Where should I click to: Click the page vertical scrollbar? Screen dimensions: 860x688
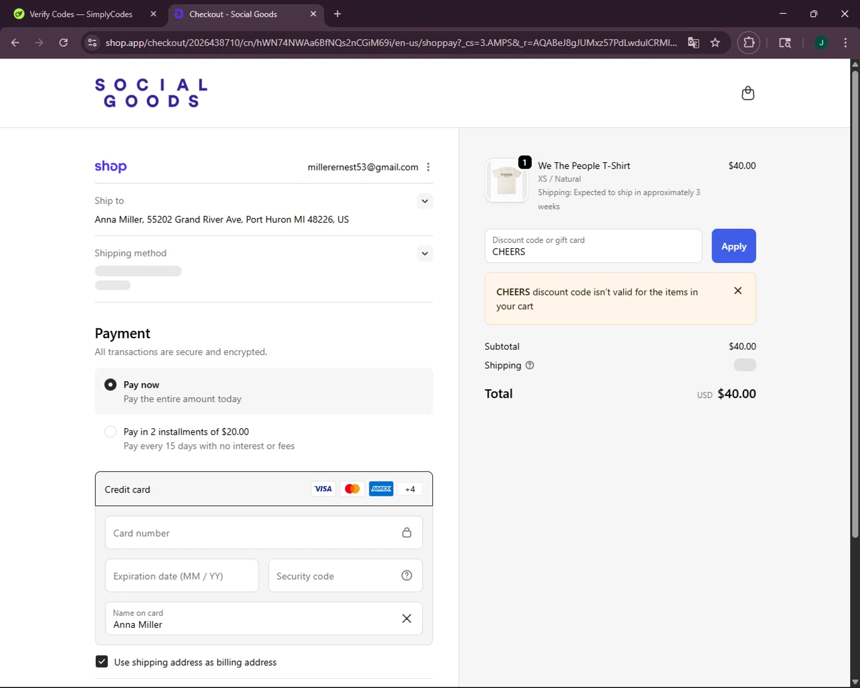coord(855,304)
